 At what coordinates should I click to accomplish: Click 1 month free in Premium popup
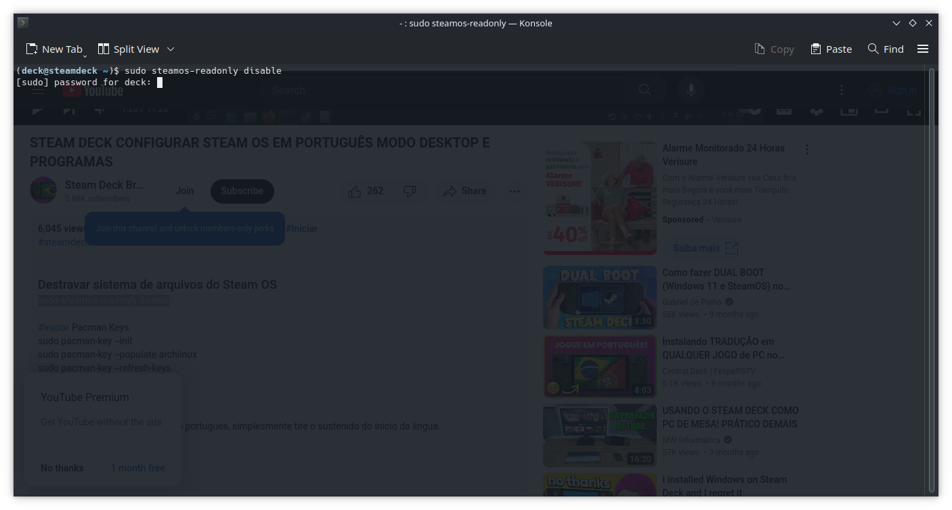click(x=138, y=468)
